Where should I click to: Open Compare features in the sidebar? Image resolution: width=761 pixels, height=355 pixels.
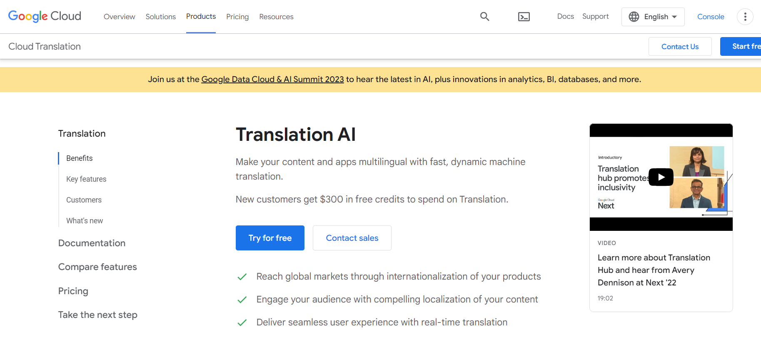click(x=97, y=267)
